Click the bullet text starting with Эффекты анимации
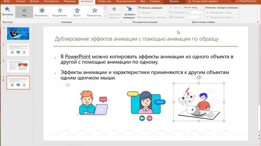Image resolution: width=261 pixels, height=146 pixels. (x=145, y=75)
